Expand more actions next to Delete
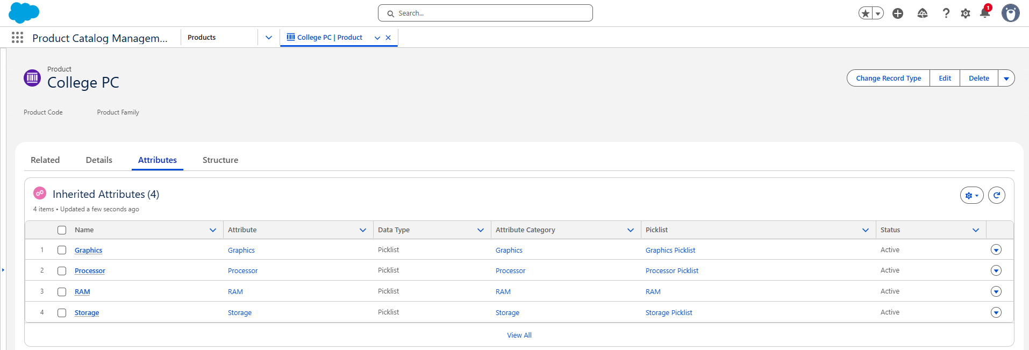 [x=1006, y=78]
